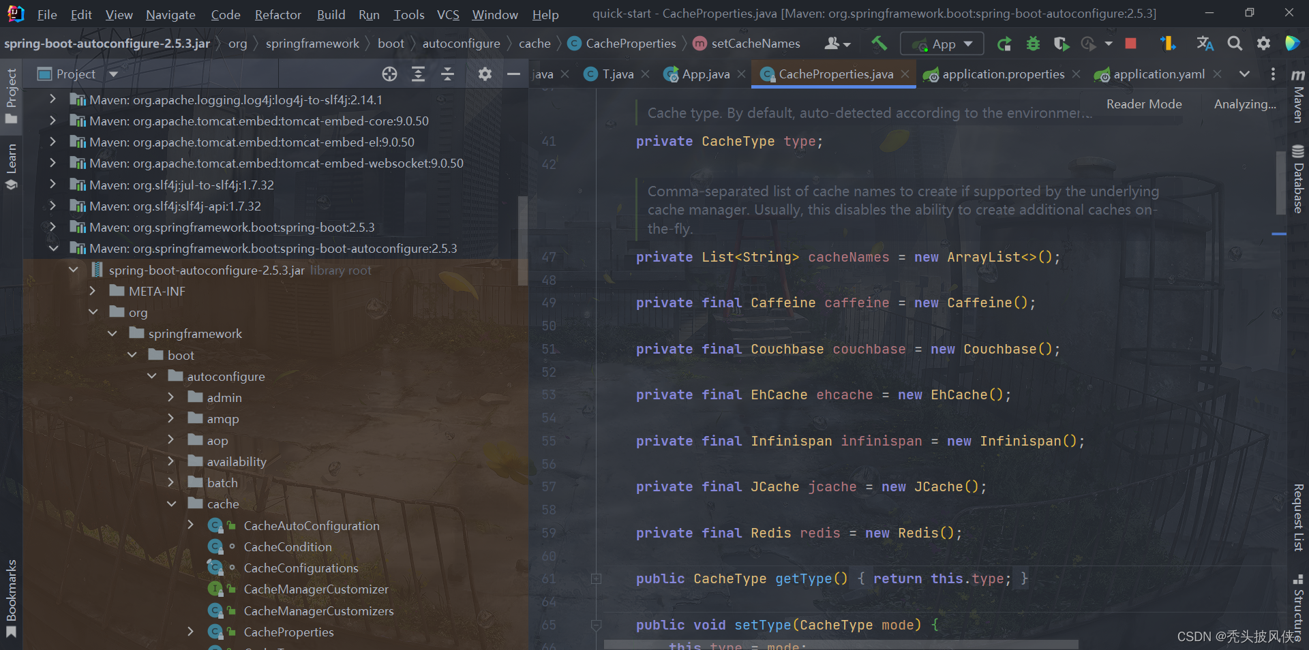1309x650 pixels.
Task: Open the Structure tool window
Action: 1297,608
